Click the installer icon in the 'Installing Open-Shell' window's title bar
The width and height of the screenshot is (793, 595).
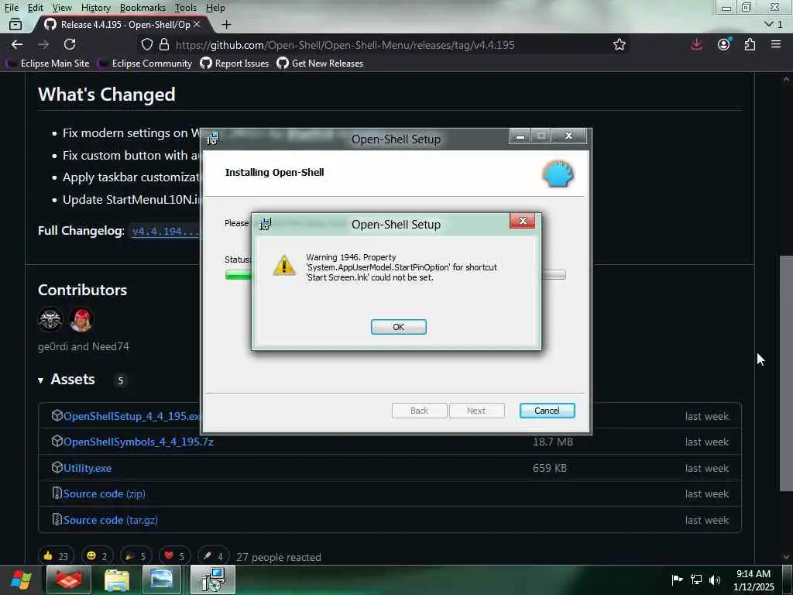pyautogui.click(x=212, y=138)
